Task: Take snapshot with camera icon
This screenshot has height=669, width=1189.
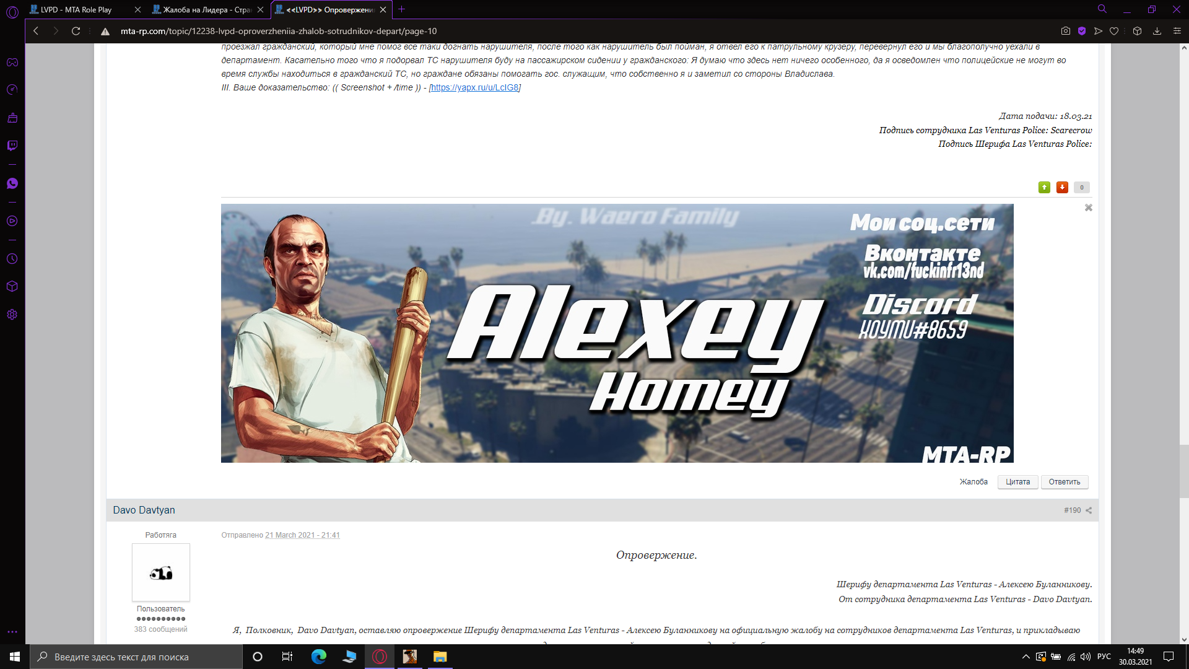Action: (1065, 31)
